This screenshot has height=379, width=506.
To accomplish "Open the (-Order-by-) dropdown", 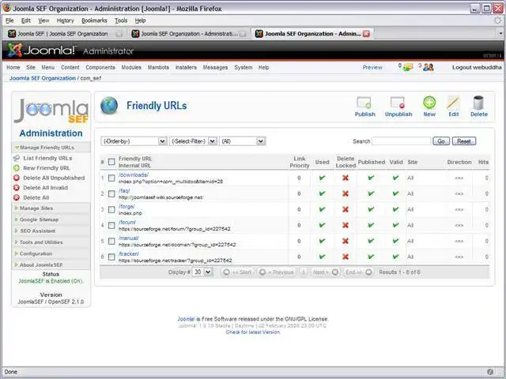I will coord(134,141).
